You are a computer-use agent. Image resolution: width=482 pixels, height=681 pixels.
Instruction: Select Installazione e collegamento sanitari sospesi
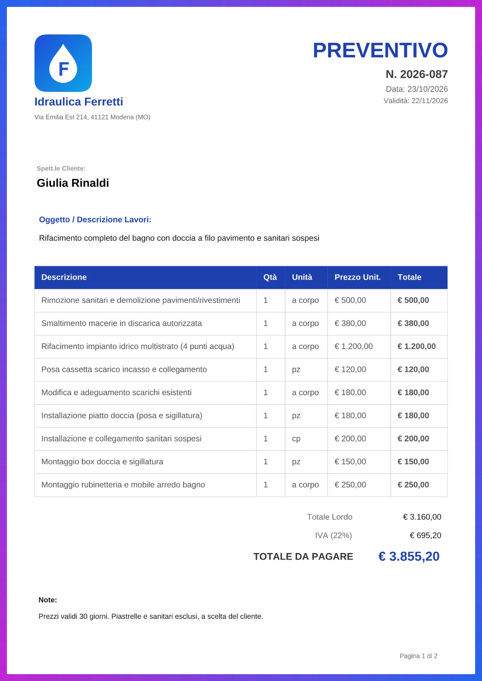pos(121,439)
